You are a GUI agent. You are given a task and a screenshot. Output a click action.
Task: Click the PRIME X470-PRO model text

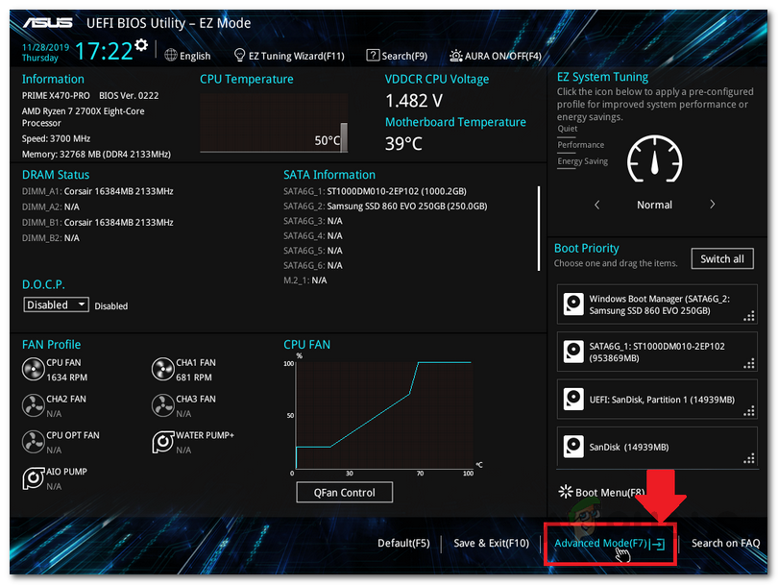pos(56,96)
